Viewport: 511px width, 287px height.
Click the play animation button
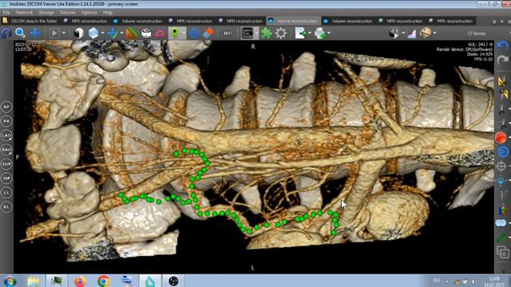pos(54,33)
